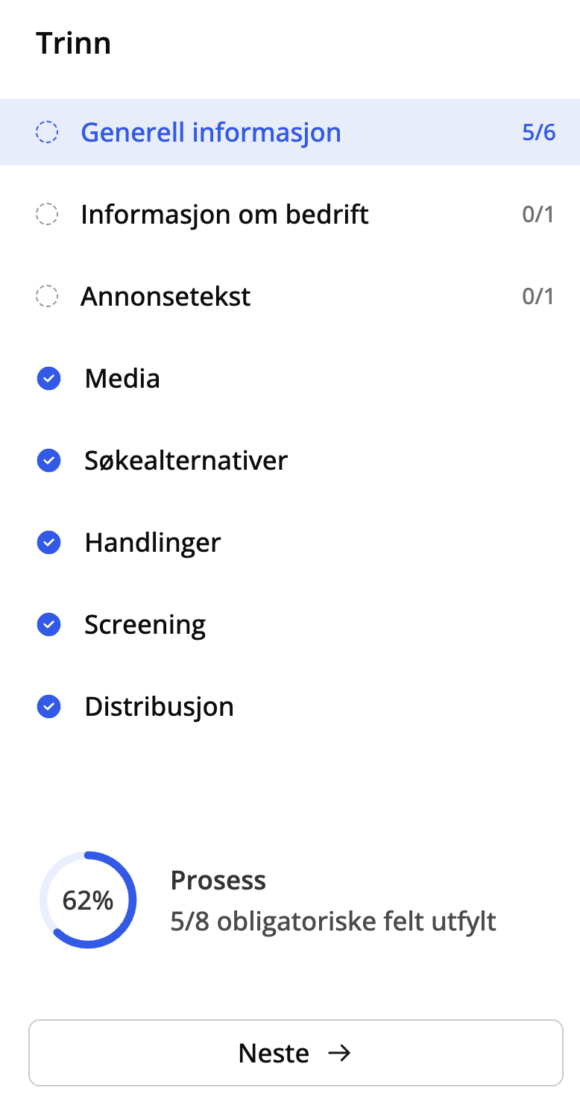Click dashed circle icon beside Generell informasjon
Image resolution: width=580 pixels, height=1108 pixels.
tap(47, 133)
